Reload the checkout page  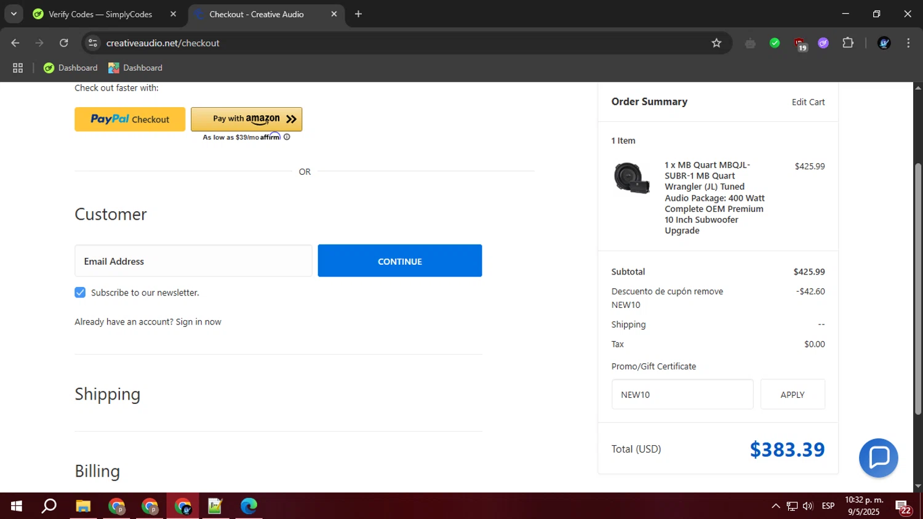[64, 43]
